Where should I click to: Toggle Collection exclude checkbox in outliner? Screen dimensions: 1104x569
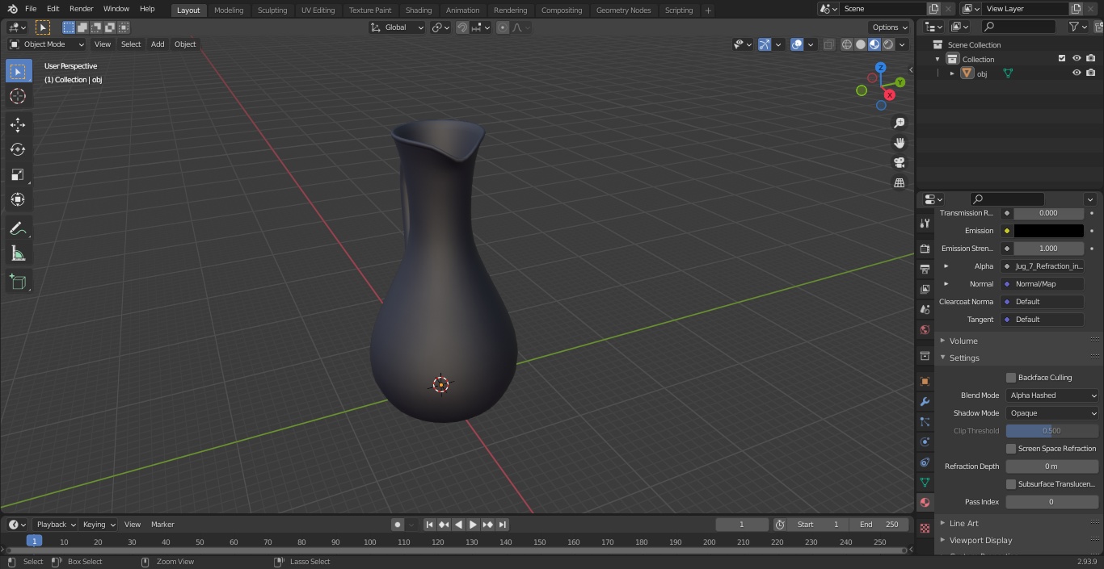[1062, 58]
